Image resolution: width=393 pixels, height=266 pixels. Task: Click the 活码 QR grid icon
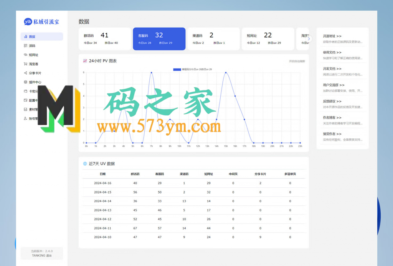point(26,46)
